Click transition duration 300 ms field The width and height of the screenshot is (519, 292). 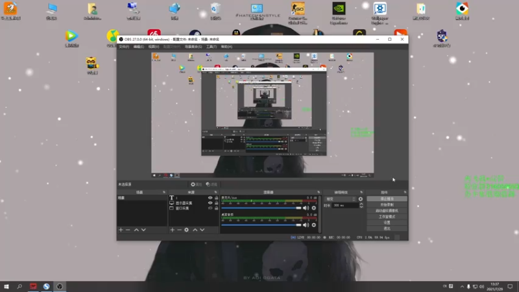(x=345, y=205)
